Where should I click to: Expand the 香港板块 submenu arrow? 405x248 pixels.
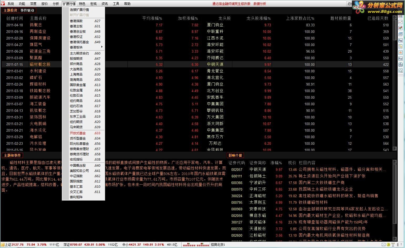click(102, 47)
